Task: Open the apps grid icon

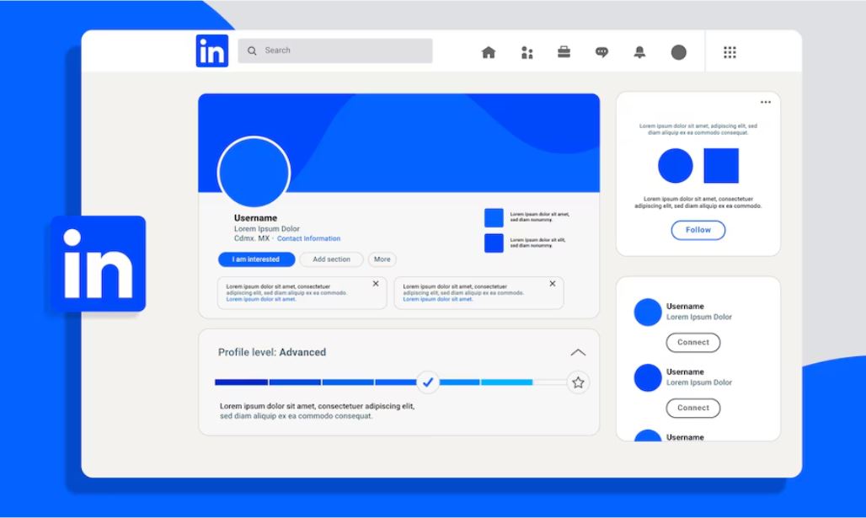Action: 730,52
